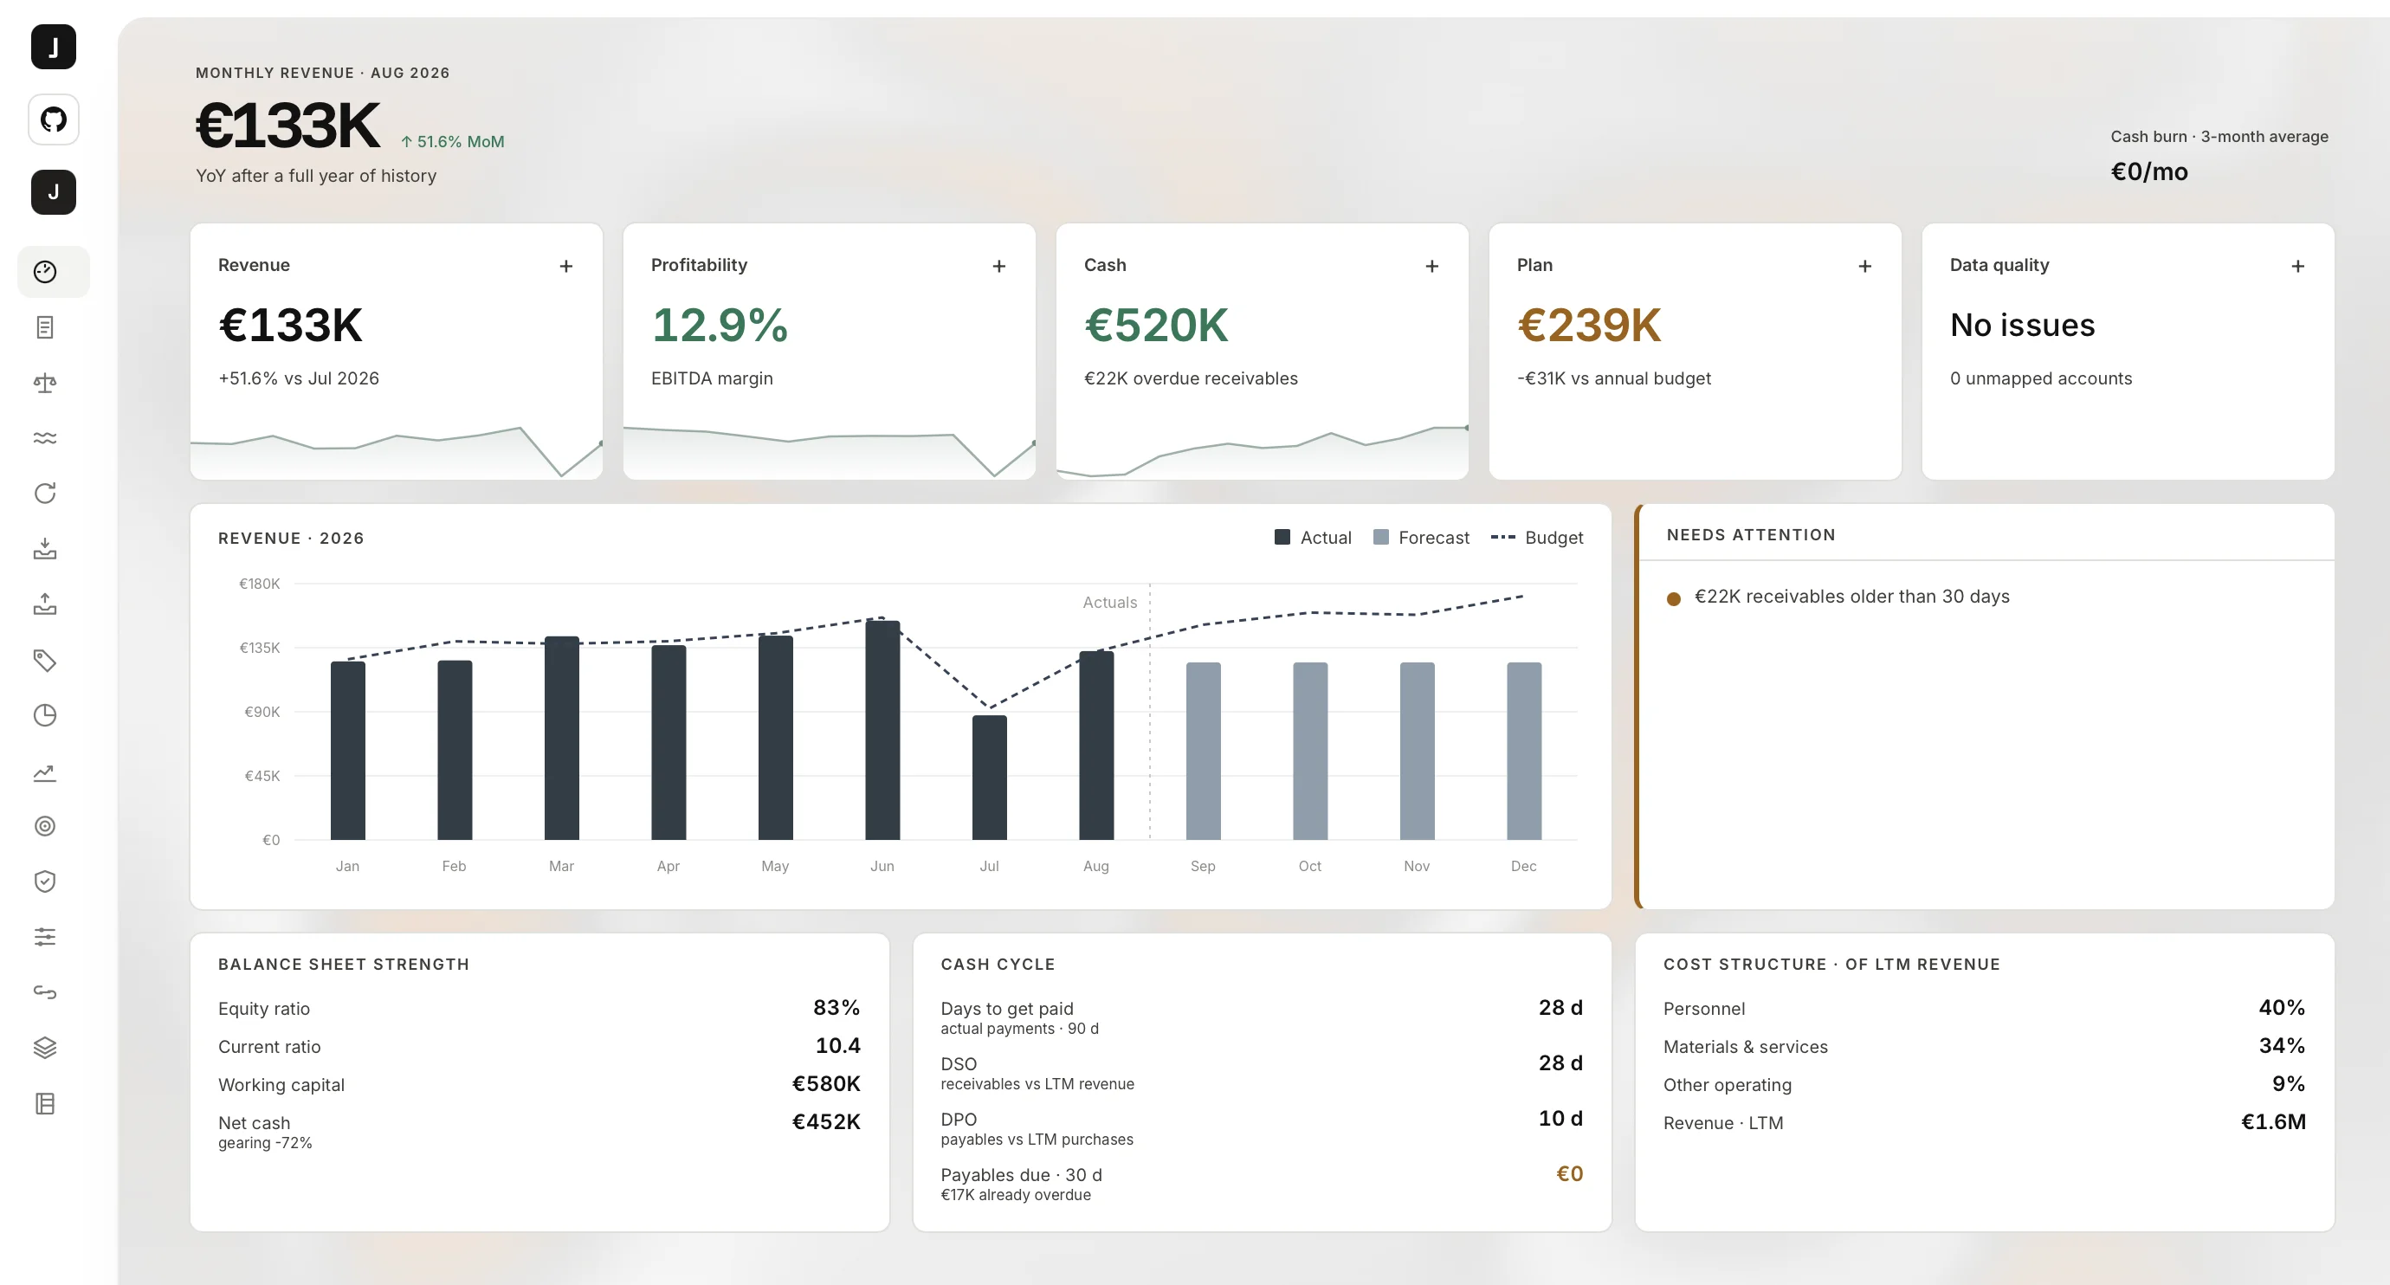2390x1285 pixels.
Task: Open the price tag icon in sidebar
Action: pos(45,661)
